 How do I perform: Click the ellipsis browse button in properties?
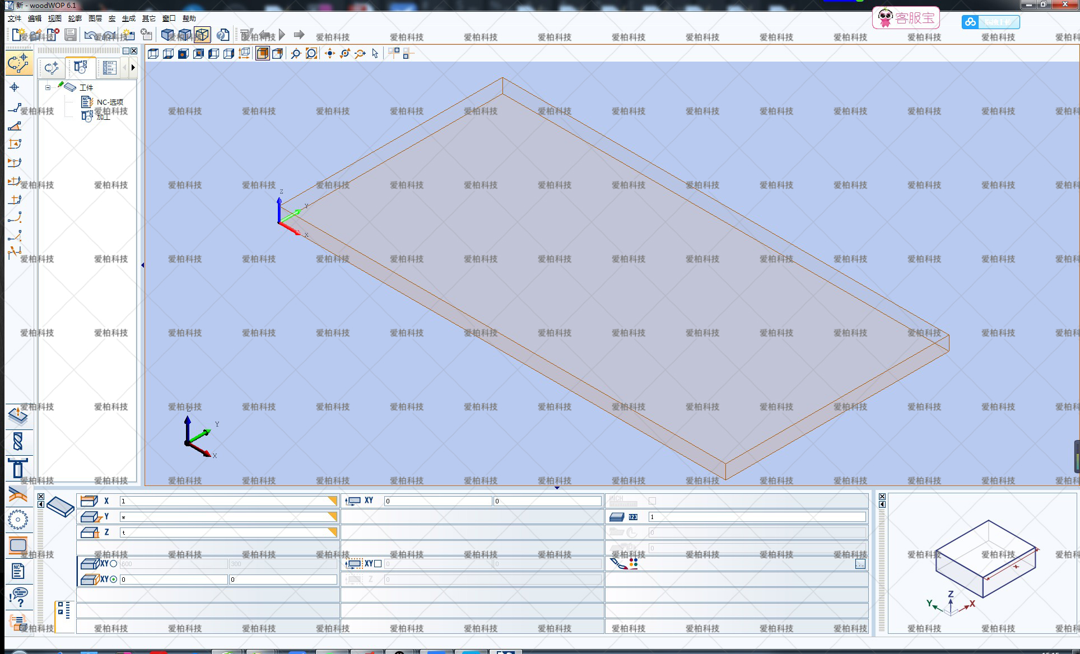point(860,564)
